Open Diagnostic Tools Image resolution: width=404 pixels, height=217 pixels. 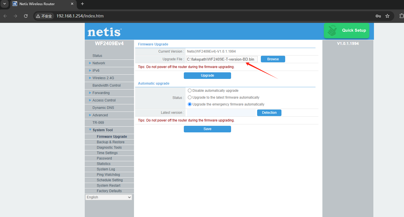coord(109,148)
